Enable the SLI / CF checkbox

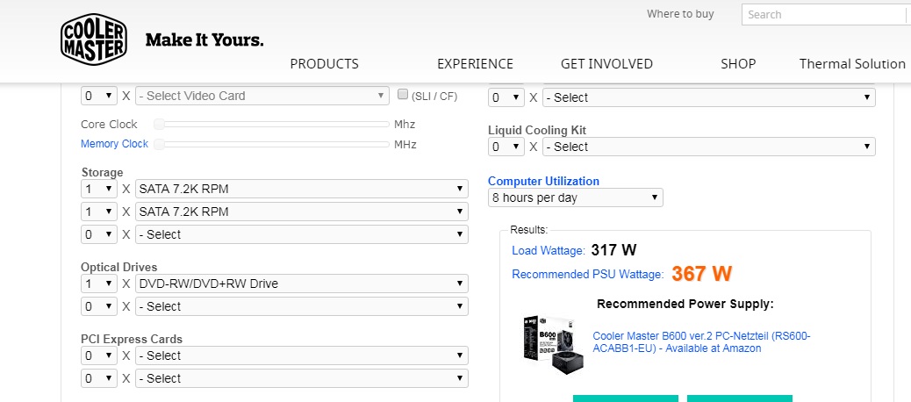click(x=404, y=95)
